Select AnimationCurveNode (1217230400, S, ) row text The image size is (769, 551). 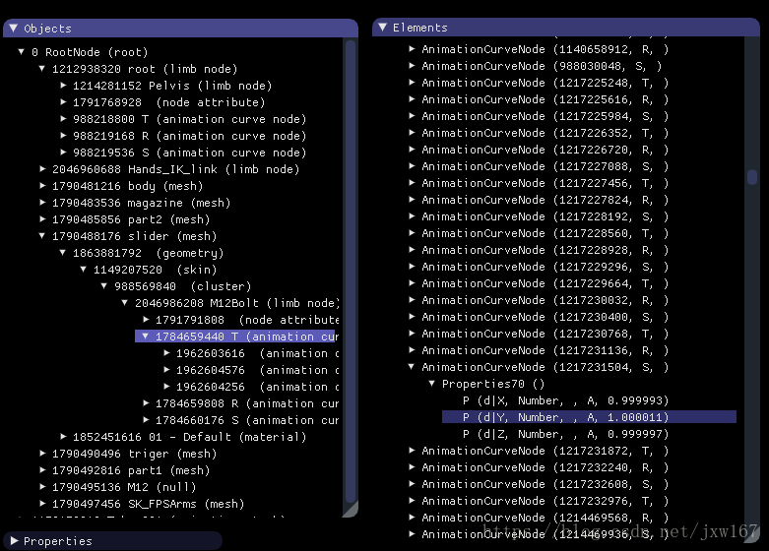545,317
